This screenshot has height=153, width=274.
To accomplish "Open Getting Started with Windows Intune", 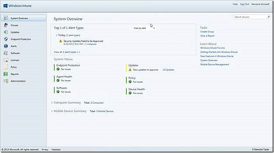I will (219, 52).
